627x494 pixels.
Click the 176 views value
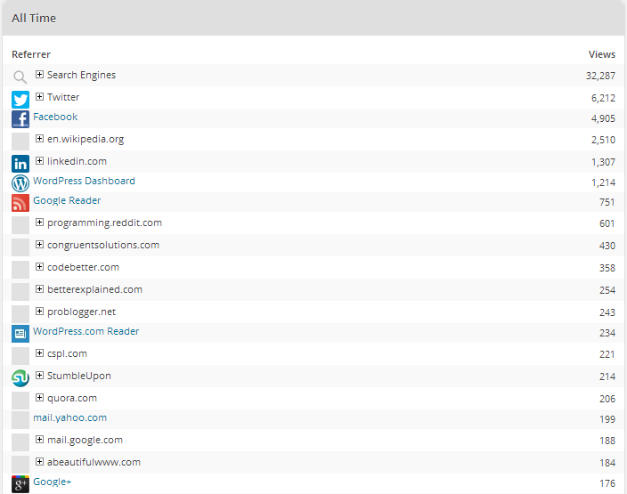coord(607,483)
